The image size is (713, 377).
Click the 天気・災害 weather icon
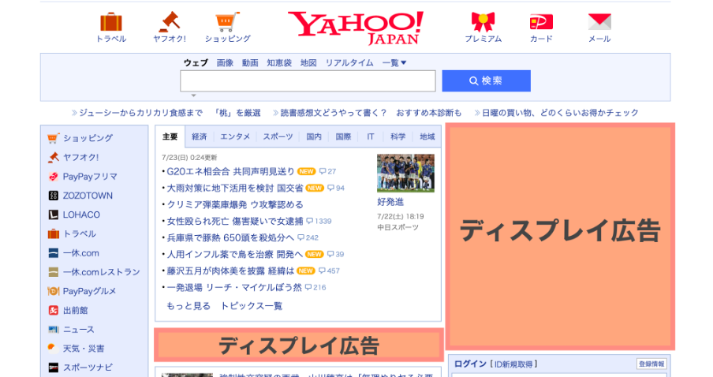(x=53, y=349)
